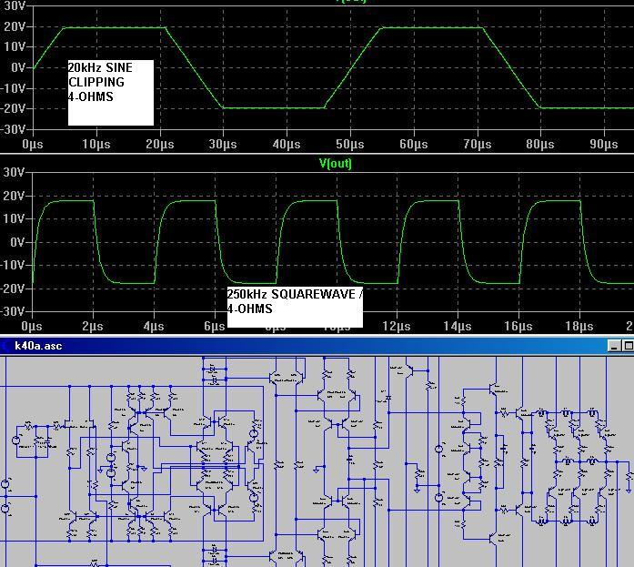Viewport: 634px width, 567px height.
Task: Minimize the k40a.asc schematic window
Action: tap(615, 346)
